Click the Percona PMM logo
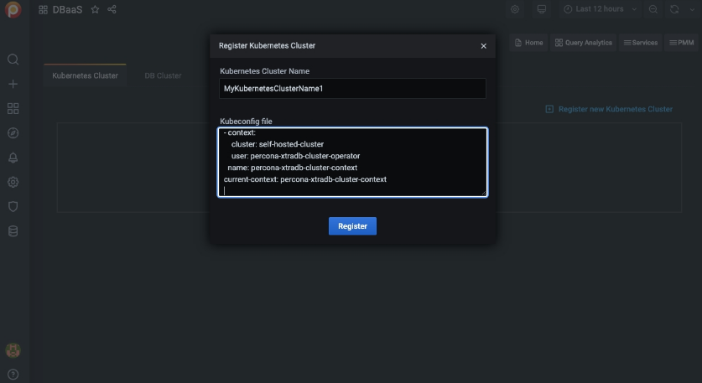Screen dimensions: 702x383 point(13,9)
